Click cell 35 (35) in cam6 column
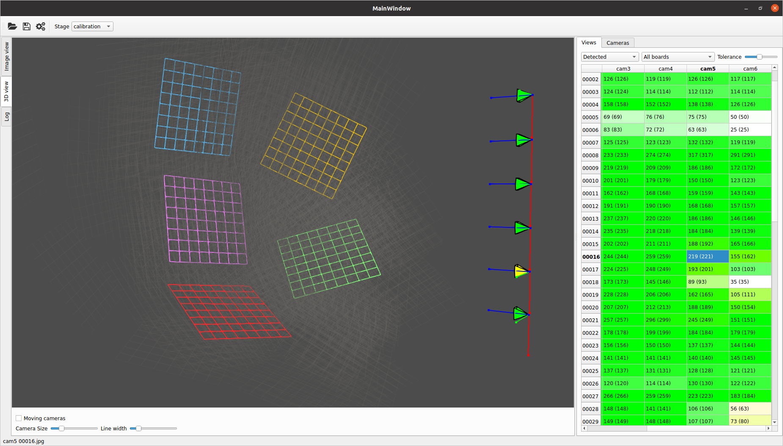The width and height of the screenshot is (783, 446). (x=750, y=282)
